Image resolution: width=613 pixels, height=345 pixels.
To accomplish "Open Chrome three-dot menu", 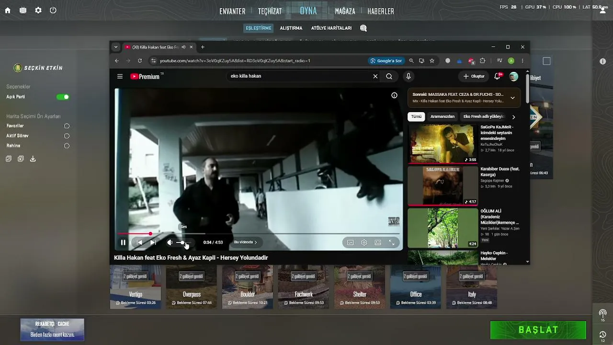I will click(522, 61).
